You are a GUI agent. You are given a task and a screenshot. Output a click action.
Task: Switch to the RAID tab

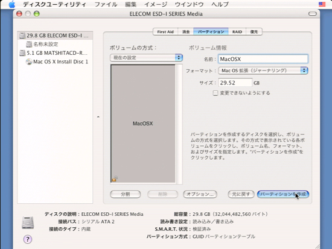(237, 32)
